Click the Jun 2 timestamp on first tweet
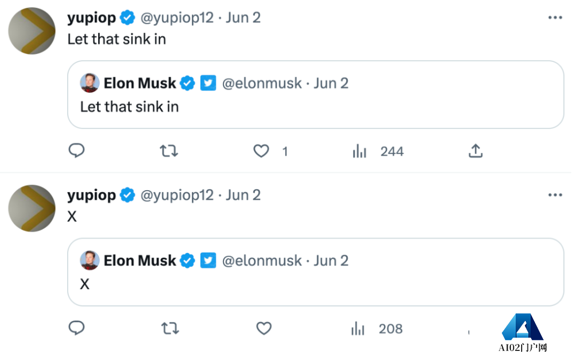The height and width of the screenshot is (352, 576). pos(243,18)
